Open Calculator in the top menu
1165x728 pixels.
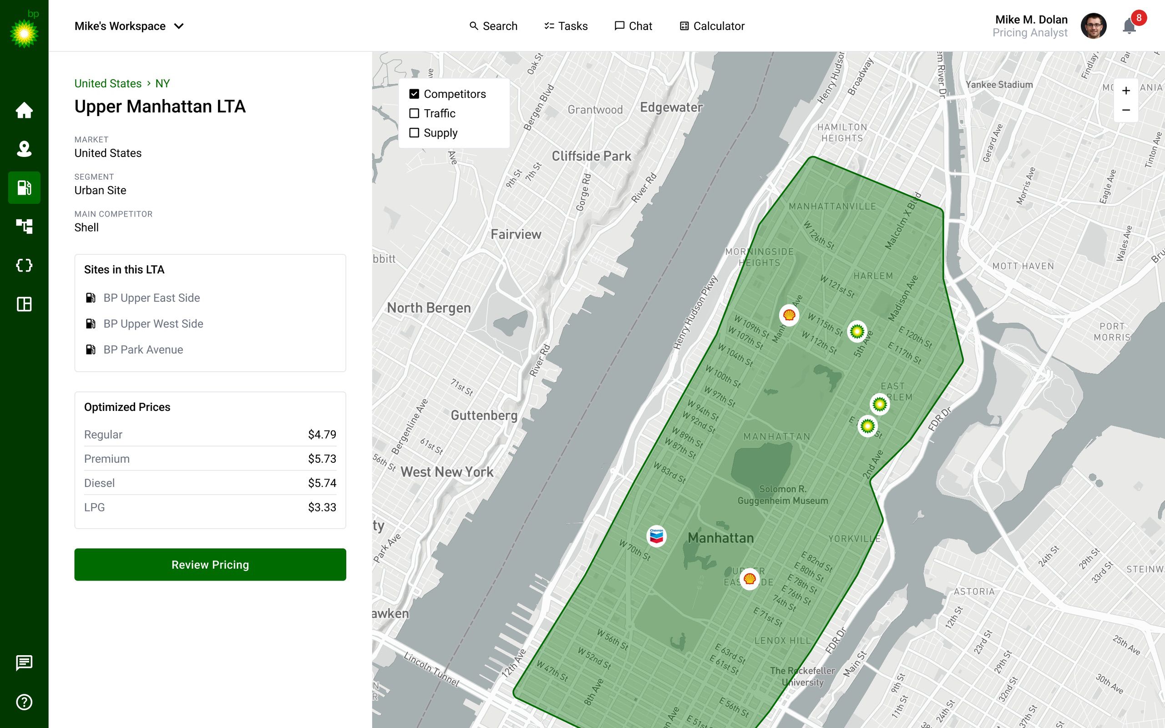point(712,26)
